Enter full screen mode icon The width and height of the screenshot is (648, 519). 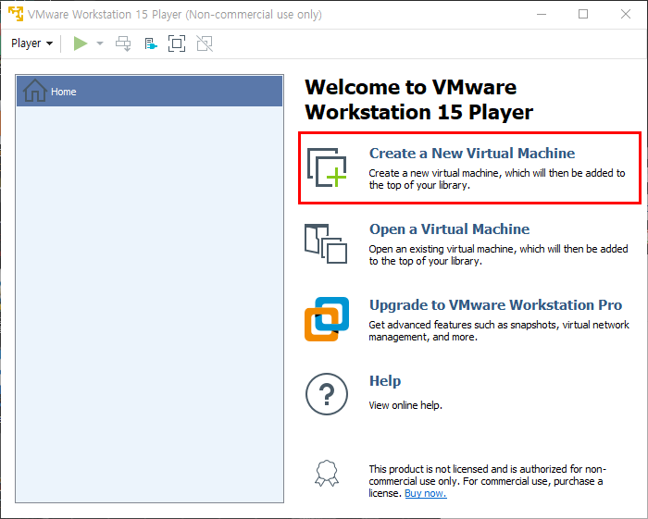point(177,43)
